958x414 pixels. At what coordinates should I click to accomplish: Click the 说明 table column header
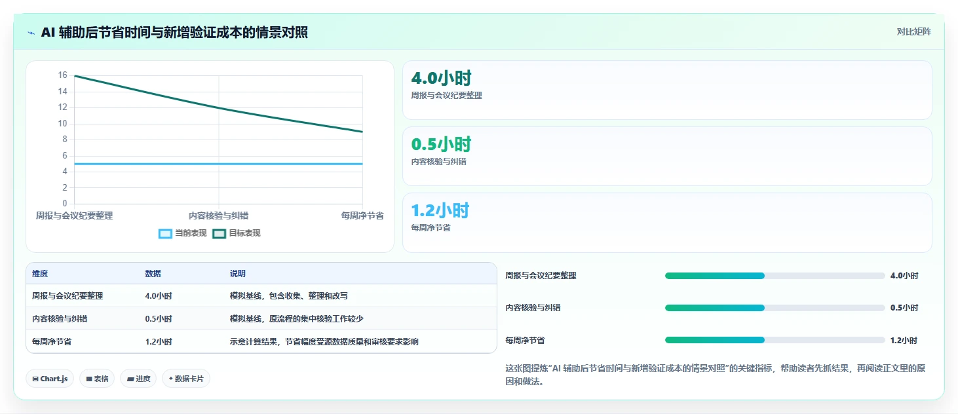pos(238,274)
